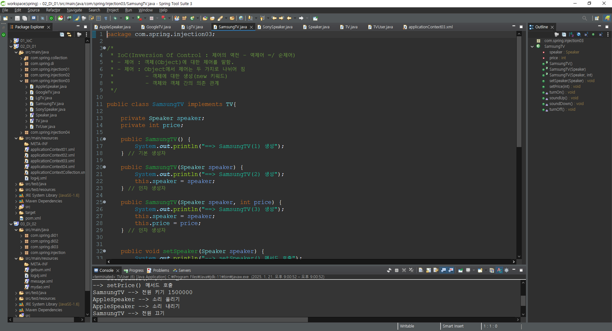Click the Pin Console icon
Viewport: 612px width, 331px height.
460,270
